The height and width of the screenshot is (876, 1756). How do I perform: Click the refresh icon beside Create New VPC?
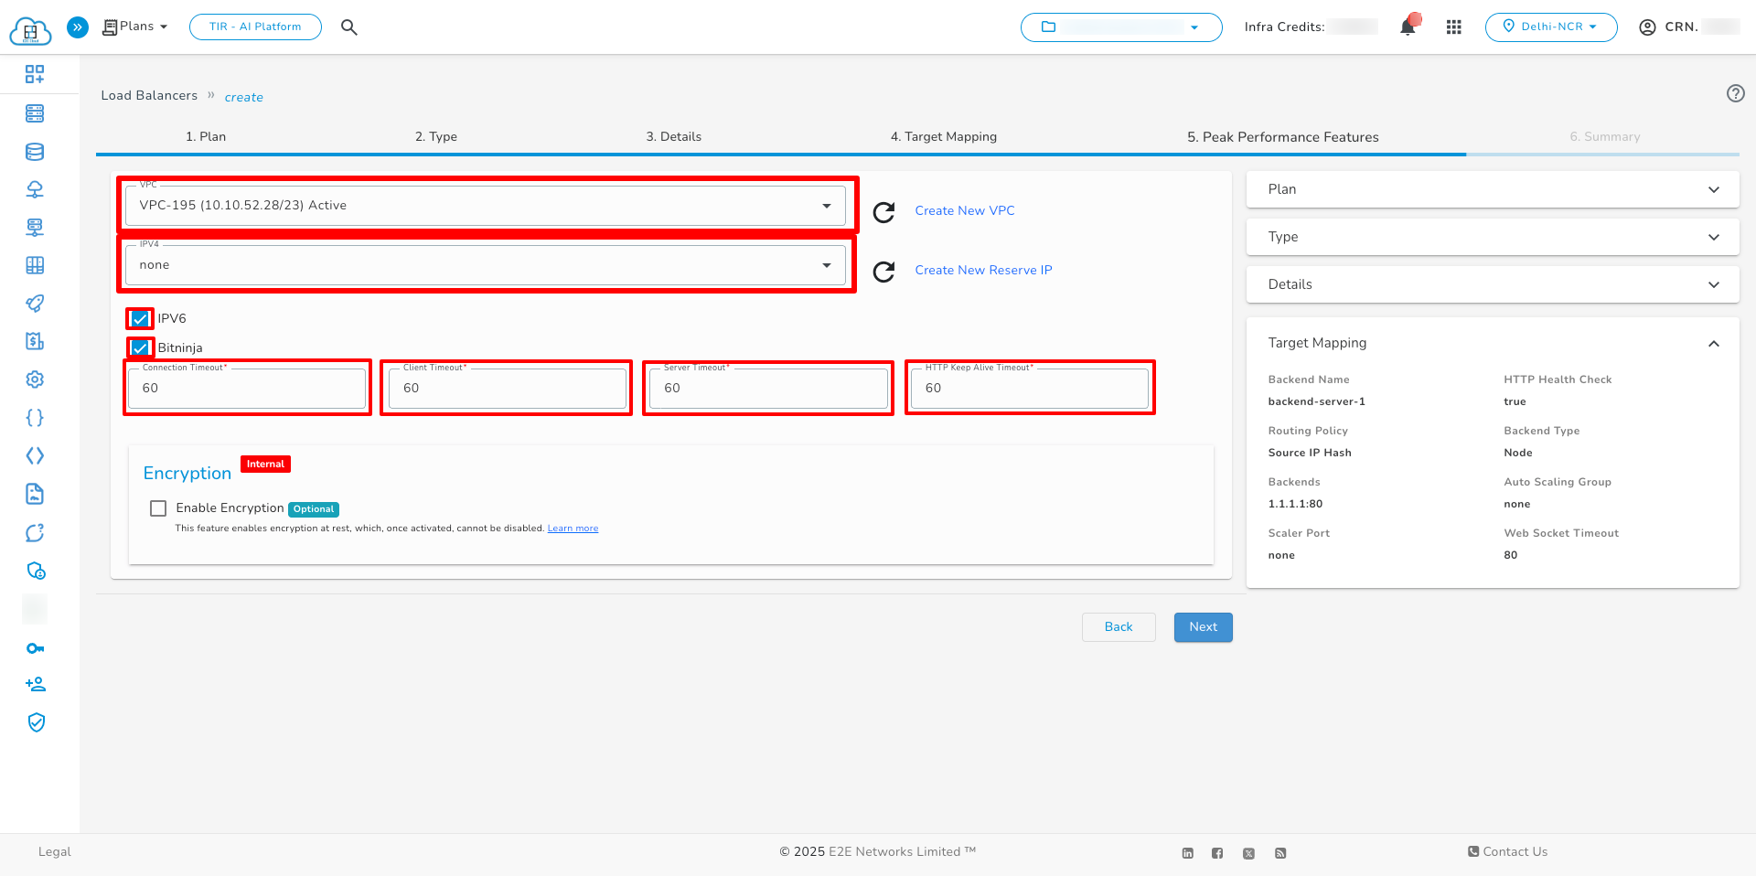point(883,211)
